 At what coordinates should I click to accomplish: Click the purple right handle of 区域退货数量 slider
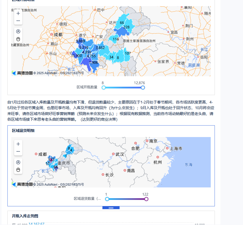pyautogui.click(x=146, y=199)
